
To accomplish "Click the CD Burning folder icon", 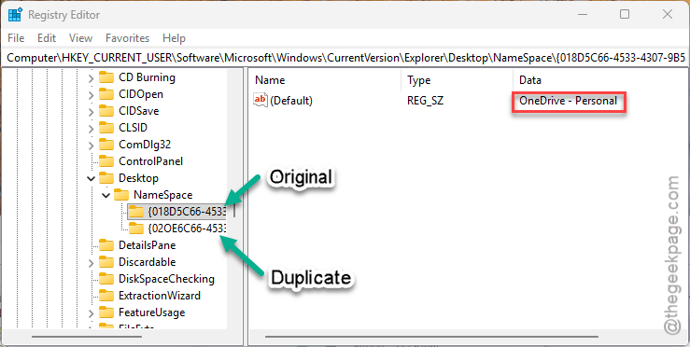I will pos(106,77).
